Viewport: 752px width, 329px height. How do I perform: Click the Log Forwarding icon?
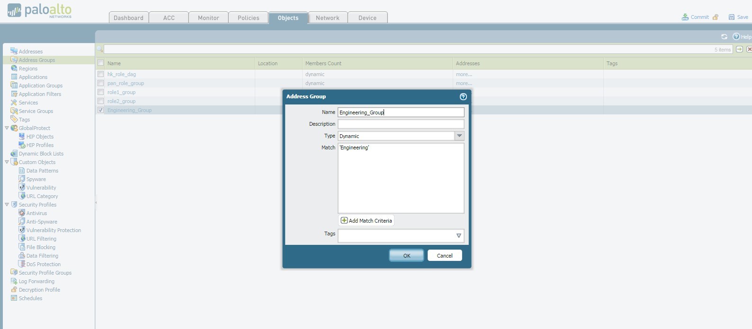[14, 281]
